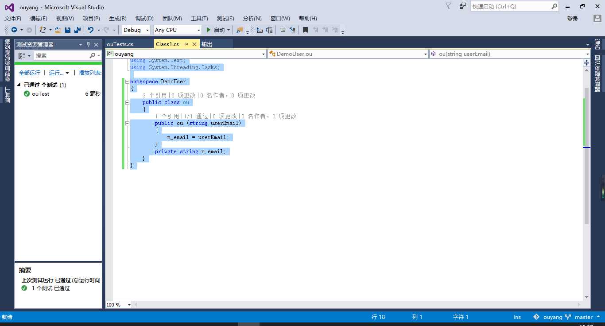Open the 服务器资源管理器 side tab

pyautogui.click(x=7, y=60)
